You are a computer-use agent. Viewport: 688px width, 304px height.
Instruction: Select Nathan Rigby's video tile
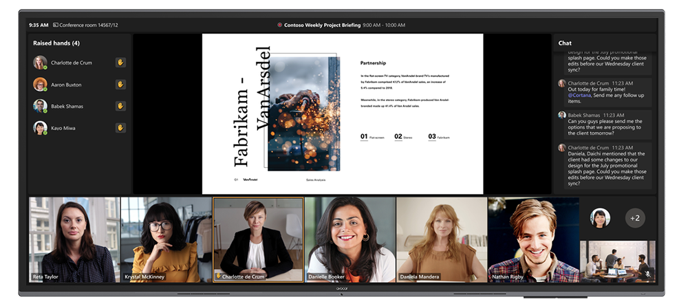click(534, 239)
